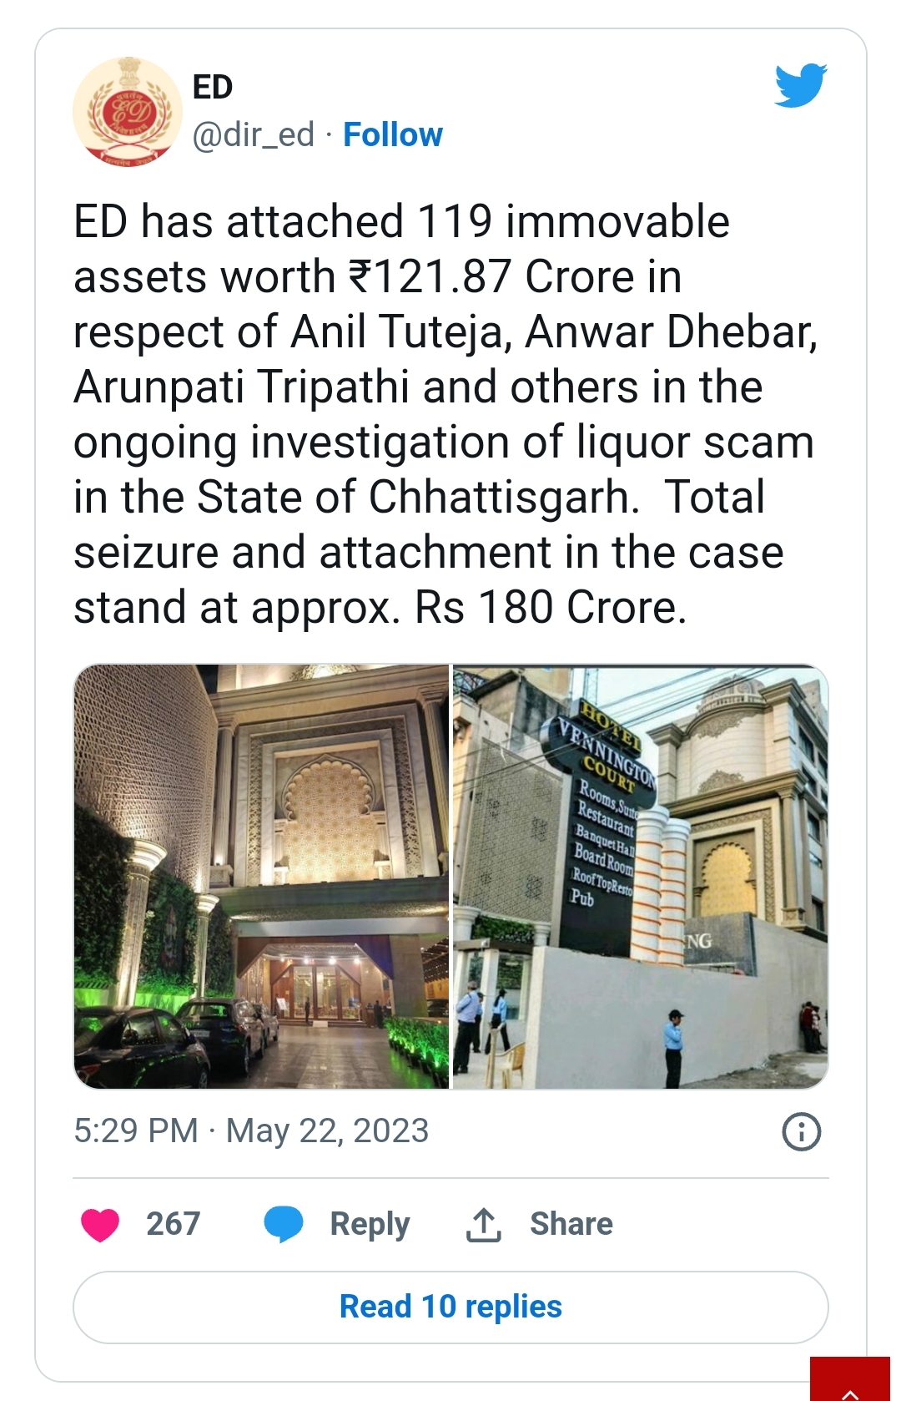
Task: Open the ED profile avatar
Action: point(127,111)
